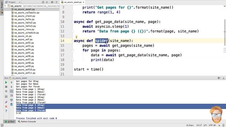226x127 pixels.
Task: Open the Python Console tab
Action: (27, 121)
